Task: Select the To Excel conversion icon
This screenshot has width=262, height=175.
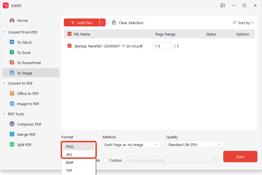Action: point(12,52)
